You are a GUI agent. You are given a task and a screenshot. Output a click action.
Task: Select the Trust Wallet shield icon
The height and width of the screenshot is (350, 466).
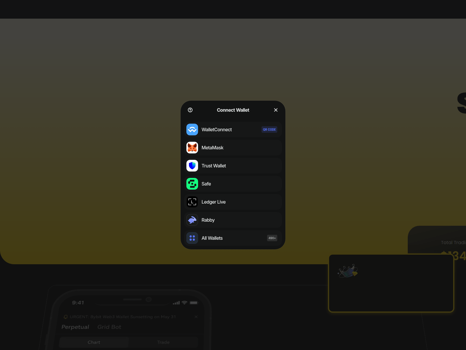click(192, 166)
